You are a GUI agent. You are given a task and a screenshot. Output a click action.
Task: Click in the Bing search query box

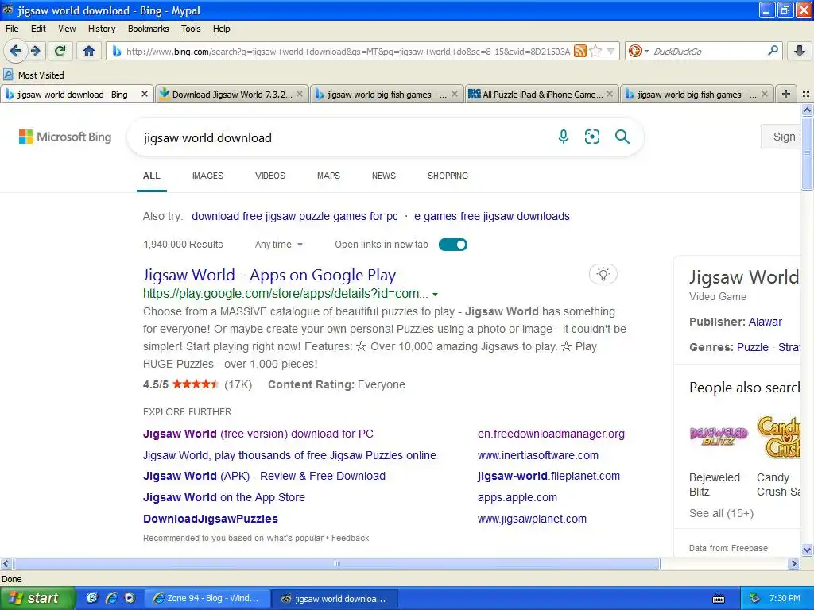pyautogui.click(x=343, y=137)
